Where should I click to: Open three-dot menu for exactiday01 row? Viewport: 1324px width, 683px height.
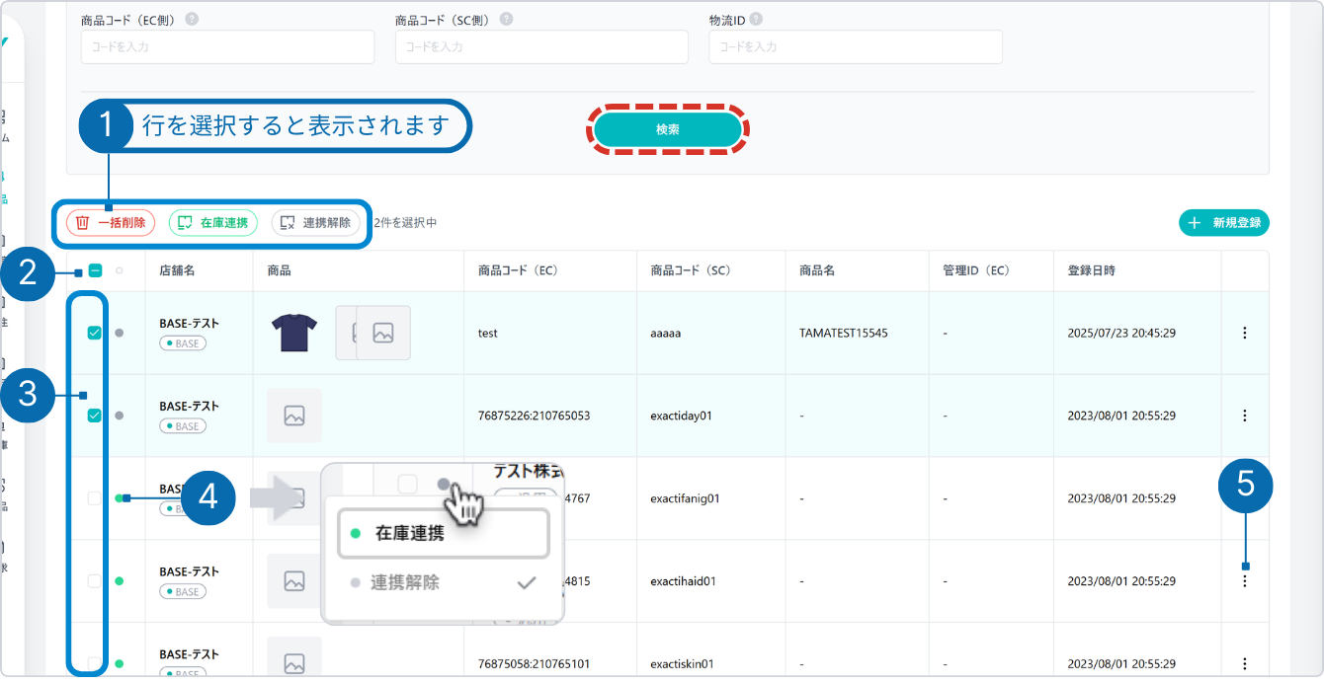click(x=1244, y=416)
